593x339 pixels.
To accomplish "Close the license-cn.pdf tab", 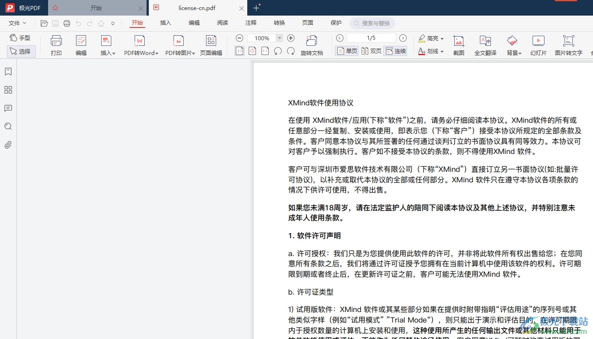I will pyautogui.click(x=242, y=8).
